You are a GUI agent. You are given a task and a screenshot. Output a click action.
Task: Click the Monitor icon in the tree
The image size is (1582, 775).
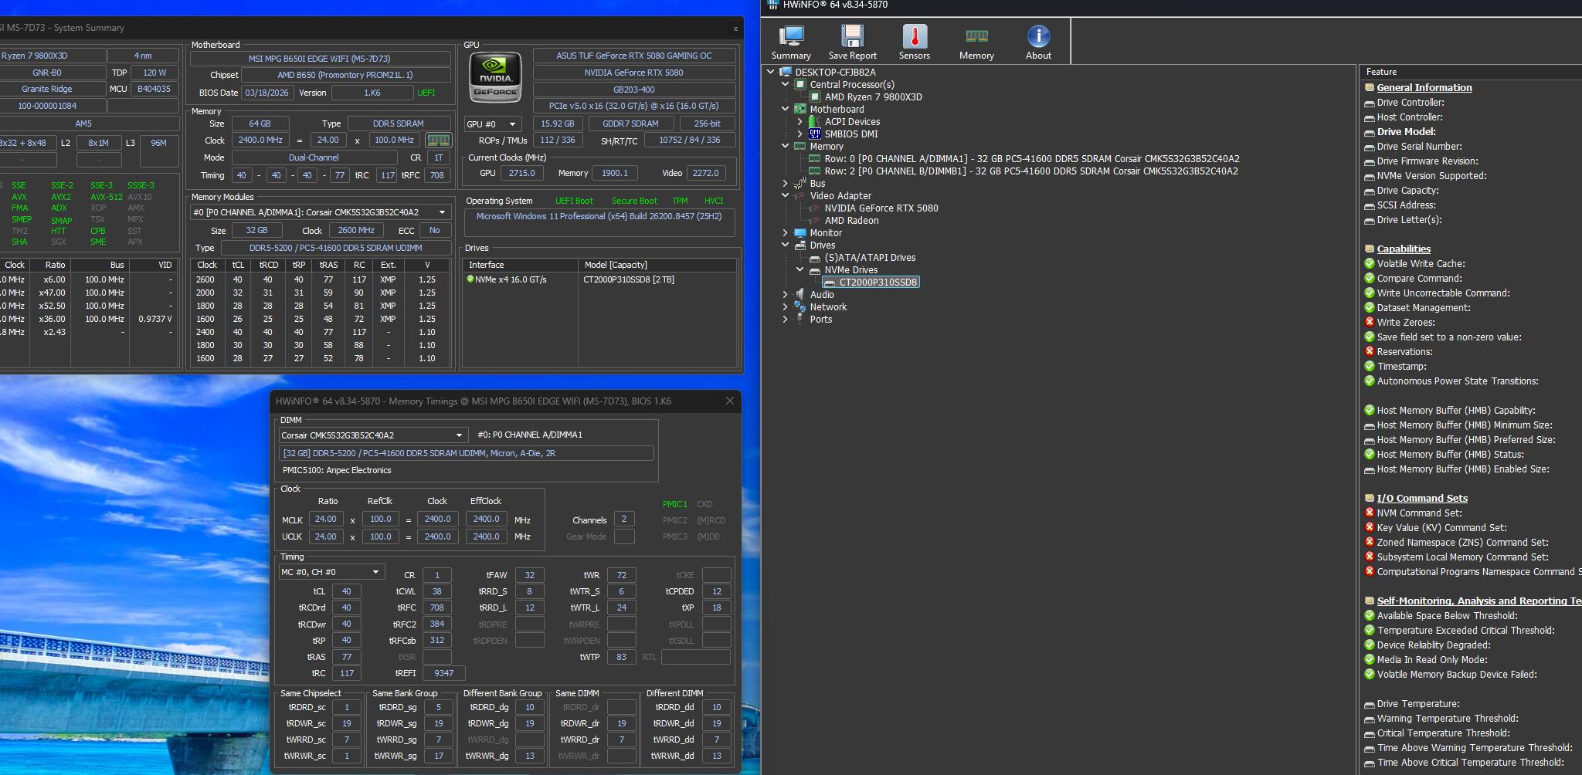coord(800,233)
